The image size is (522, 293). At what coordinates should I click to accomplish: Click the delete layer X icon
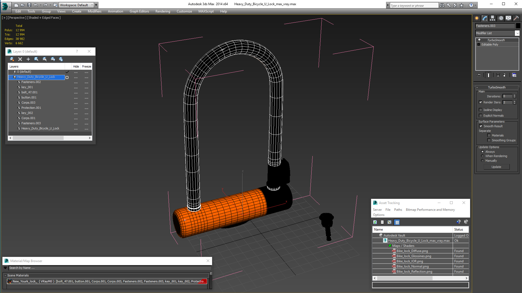20,59
